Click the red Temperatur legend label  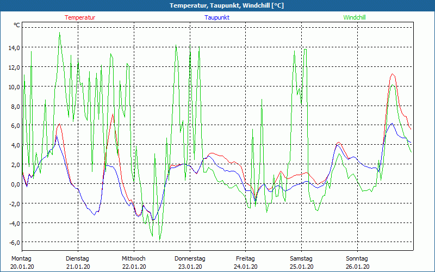[x=80, y=17]
